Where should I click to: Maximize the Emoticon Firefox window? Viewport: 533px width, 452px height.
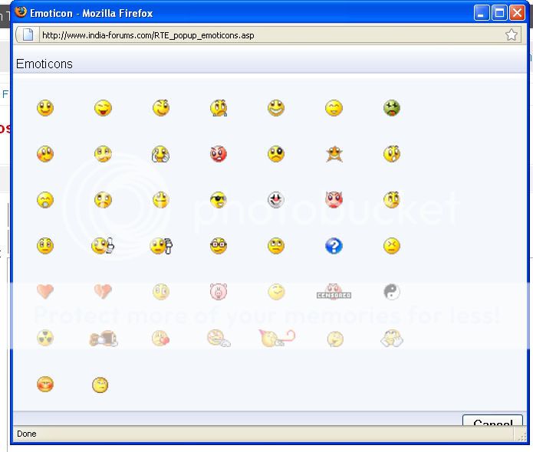click(499, 12)
